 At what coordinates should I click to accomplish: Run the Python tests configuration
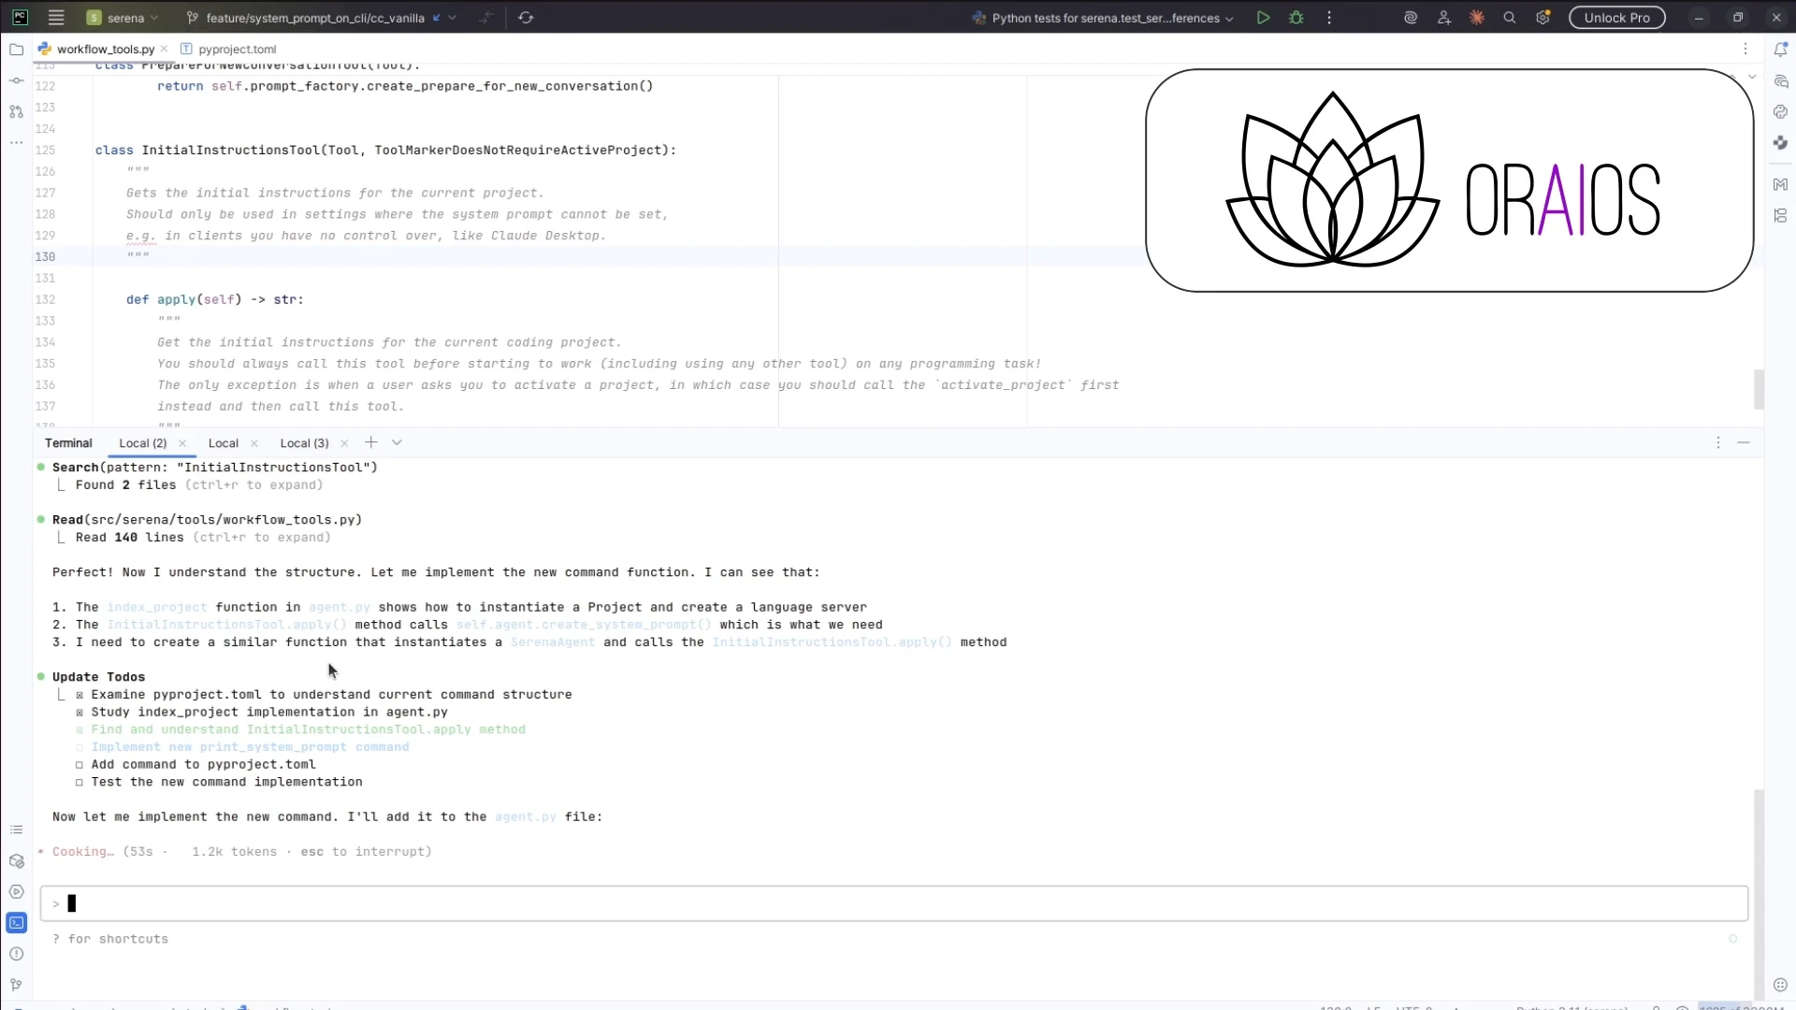click(1263, 18)
